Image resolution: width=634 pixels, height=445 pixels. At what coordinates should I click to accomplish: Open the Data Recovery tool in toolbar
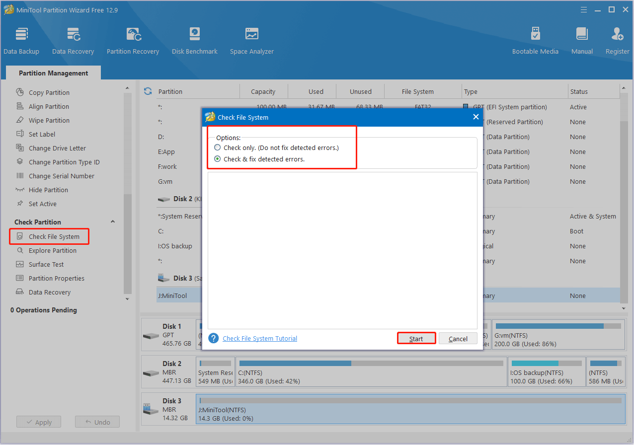click(73, 41)
